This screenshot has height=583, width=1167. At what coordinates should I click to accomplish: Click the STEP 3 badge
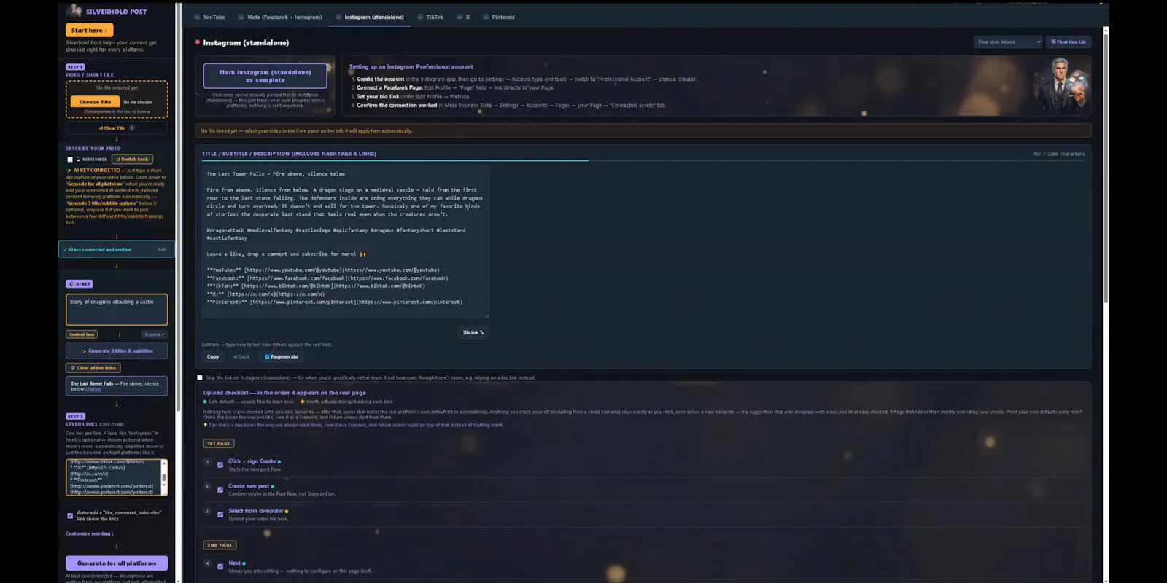75,417
